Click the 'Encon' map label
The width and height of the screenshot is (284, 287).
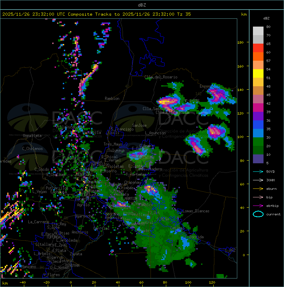tap(205, 86)
